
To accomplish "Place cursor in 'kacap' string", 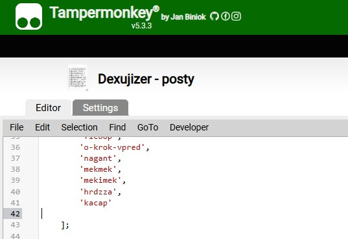I will click(96, 203).
